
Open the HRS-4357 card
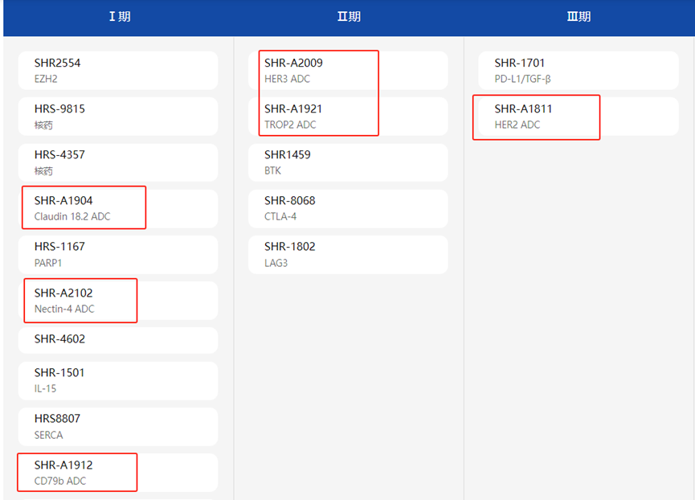point(118,162)
